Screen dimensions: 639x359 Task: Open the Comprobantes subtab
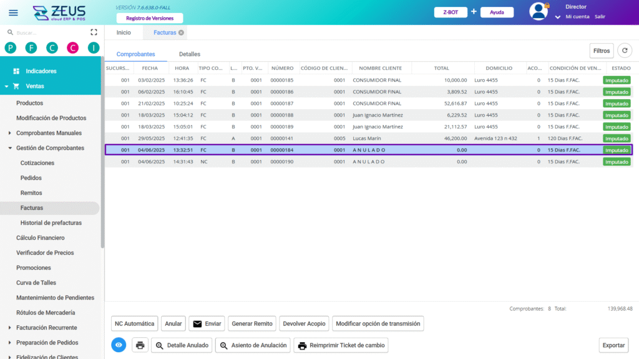pyautogui.click(x=135, y=54)
